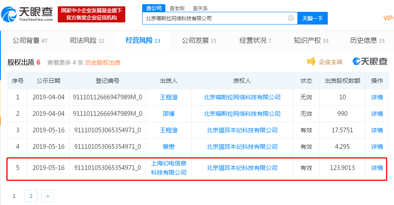Click the red 官方备案企业征信机构 banner

pyautogui.click(x=92, y=14)
